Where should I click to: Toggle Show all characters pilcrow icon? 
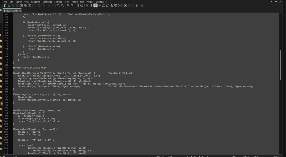91,6
